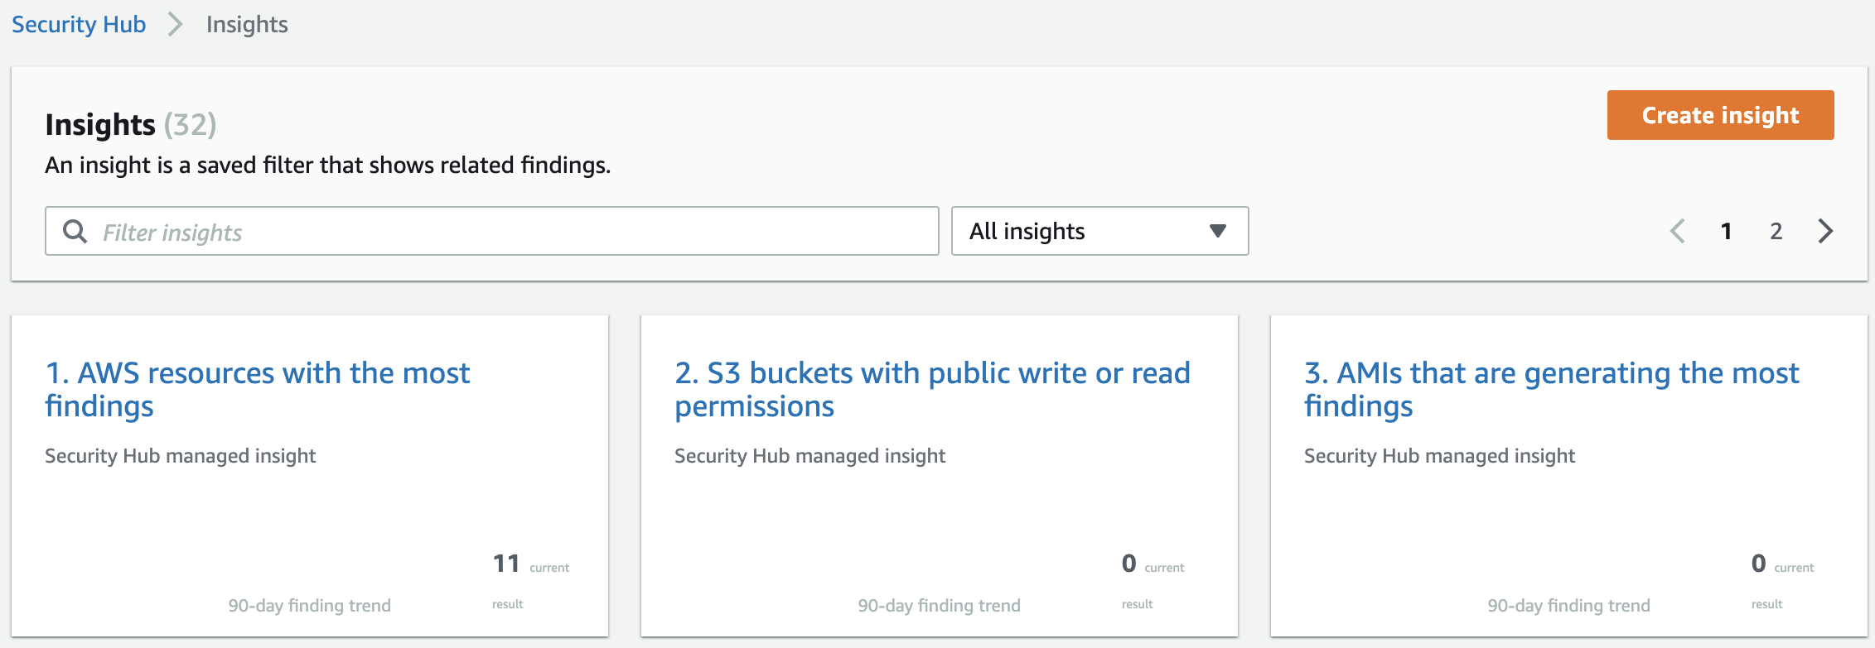
Task: Open insight 2 S3 buckets public permissions
Action: [x=932, y=389]
